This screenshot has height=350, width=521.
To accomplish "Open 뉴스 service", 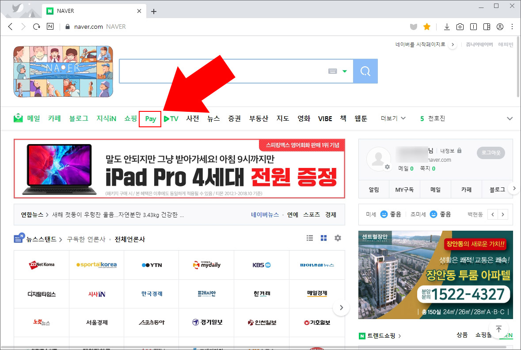I will pyautogui.click(x=213, y=118).
